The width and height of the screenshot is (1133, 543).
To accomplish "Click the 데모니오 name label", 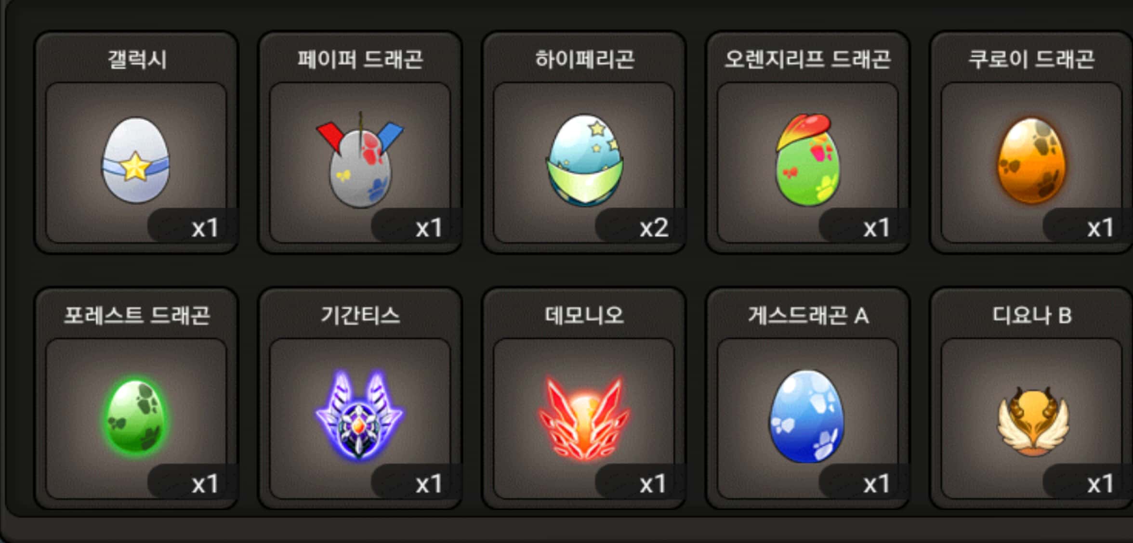I will pos(584,316).
